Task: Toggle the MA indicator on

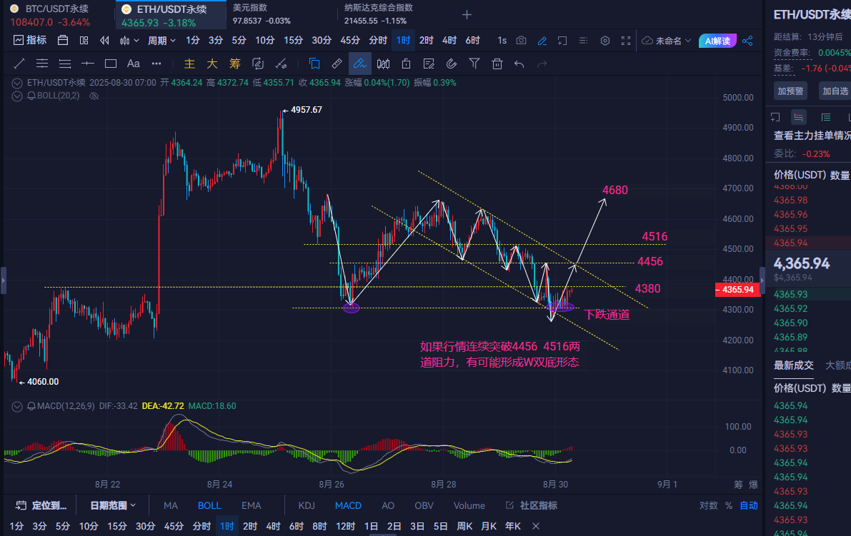Action: coord(171,505)
